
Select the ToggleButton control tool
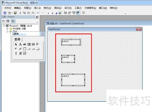click(20, 49)
